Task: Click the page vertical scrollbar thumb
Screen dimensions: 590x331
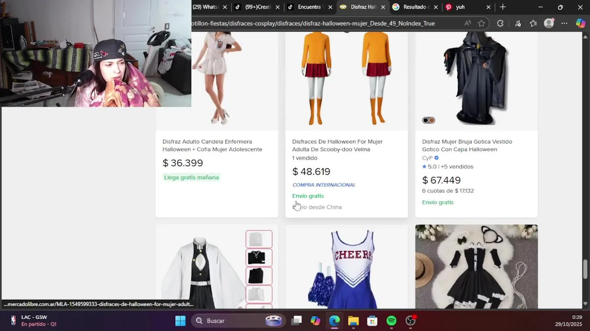Action: [585, 269]
